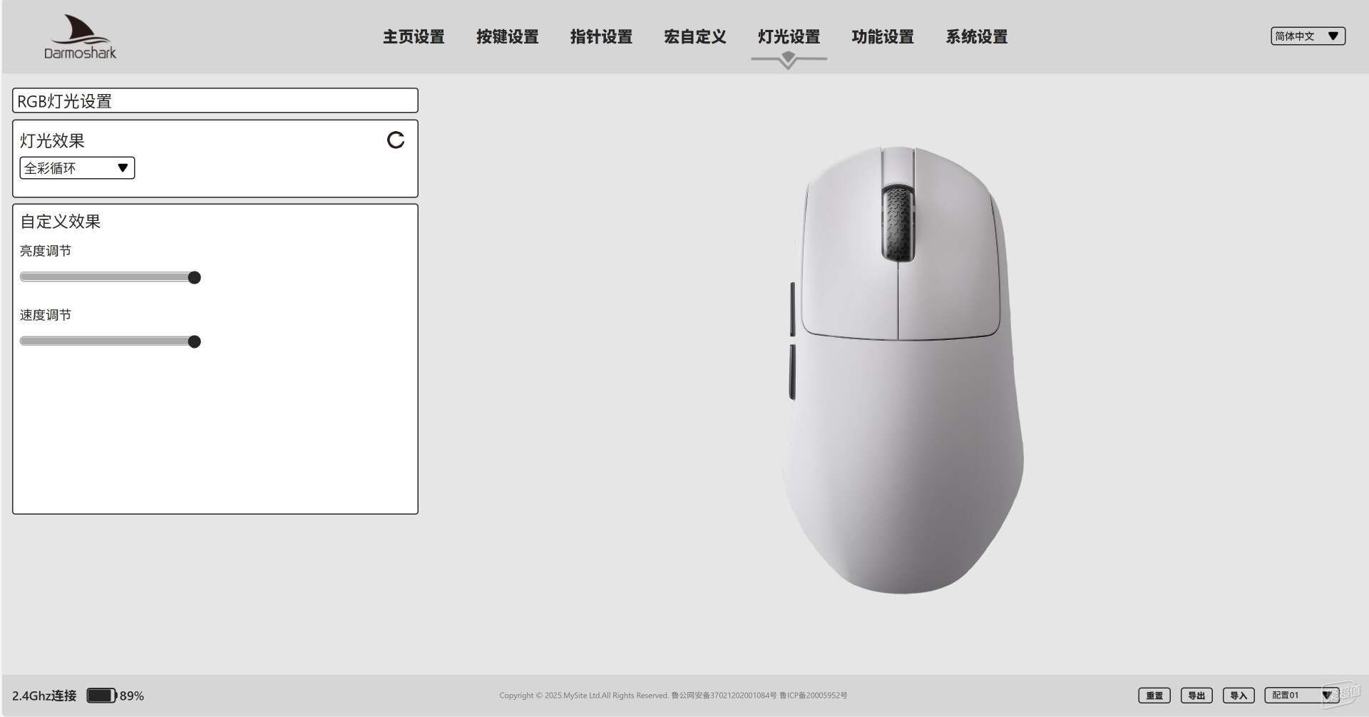The image size is (1369, 717).
Task: Click the mouse scroll wheel in the image
Action: [898, 223]
